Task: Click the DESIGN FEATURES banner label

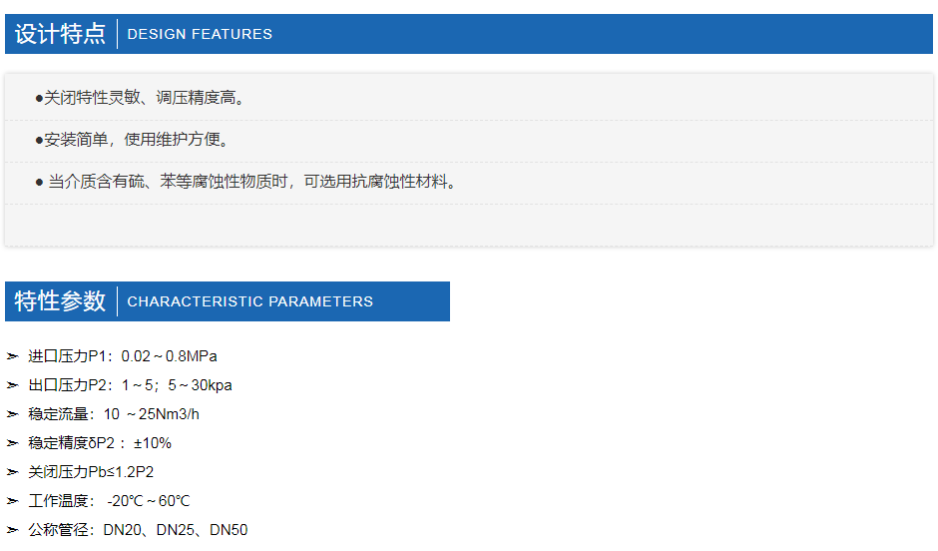Action: coord(200,34)
